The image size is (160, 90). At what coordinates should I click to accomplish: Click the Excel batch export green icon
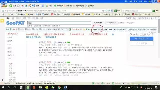pos(70,29)
